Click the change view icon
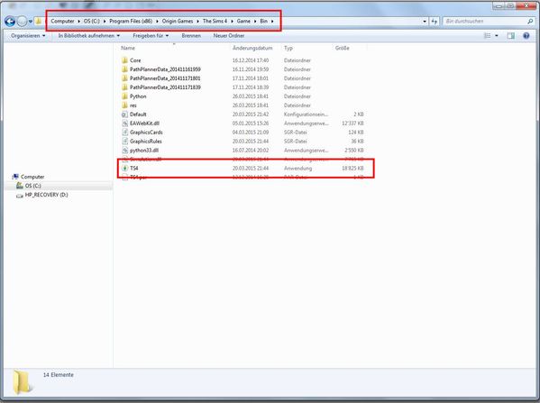This screenshot has width=540, height=403. [488, 35]
